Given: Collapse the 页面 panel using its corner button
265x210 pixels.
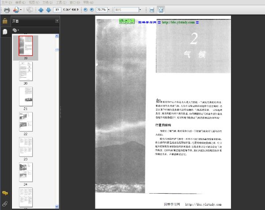Looking at the screenshot, I should pyautogui.click(x=57, y=21).
